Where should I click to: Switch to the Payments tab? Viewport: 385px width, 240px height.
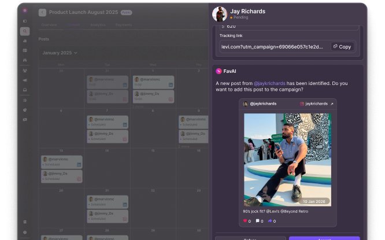[124, 25]
